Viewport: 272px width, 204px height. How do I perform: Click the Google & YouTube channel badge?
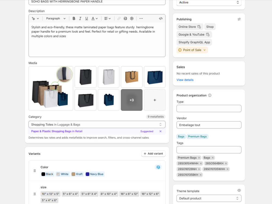click(194, 35)
